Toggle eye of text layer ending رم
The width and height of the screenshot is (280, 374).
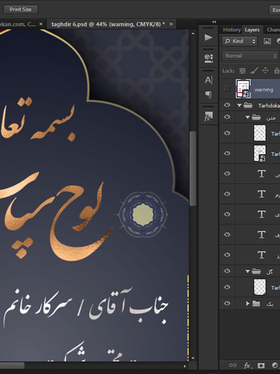pos(227,193)
